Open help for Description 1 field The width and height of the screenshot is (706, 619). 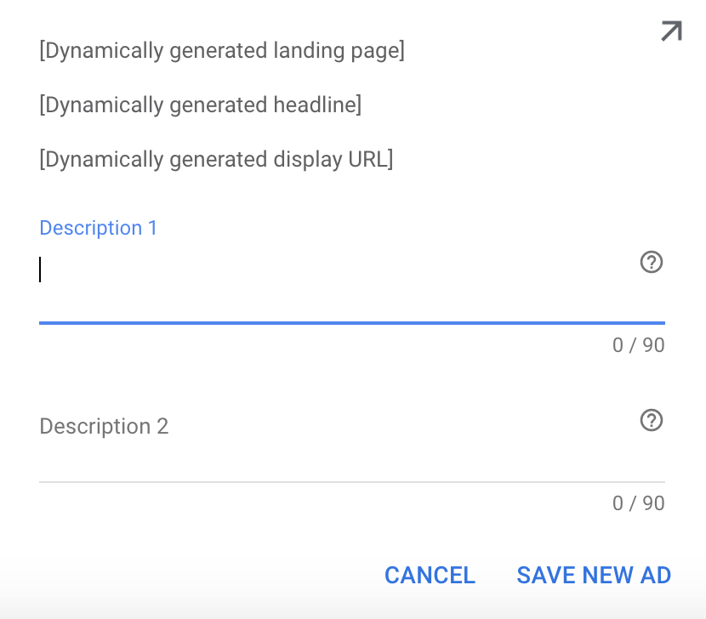point(651,263)
